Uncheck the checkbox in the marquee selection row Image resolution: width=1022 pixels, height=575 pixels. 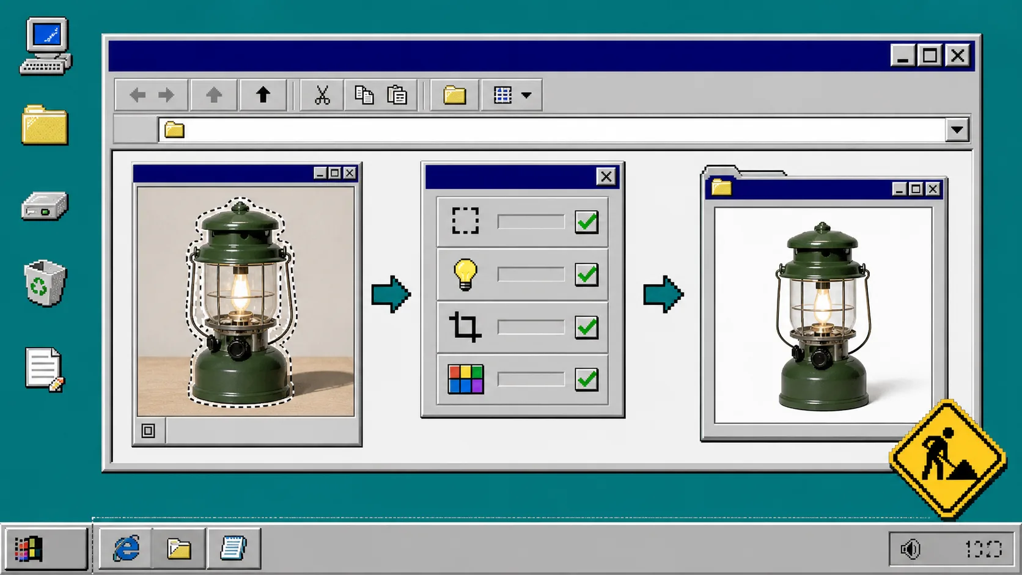coord(586,222)
